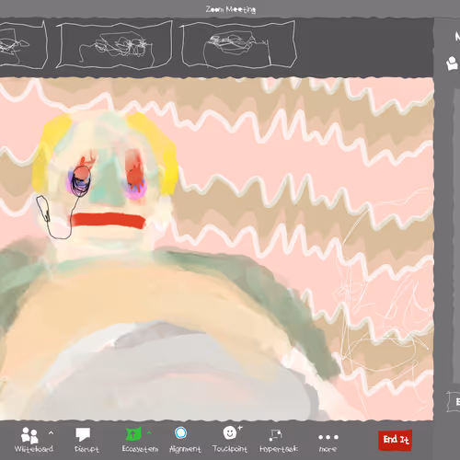Open the More three-dots menu
The image size is (460, 460).
pyautogui.click(x=328, y=437)
